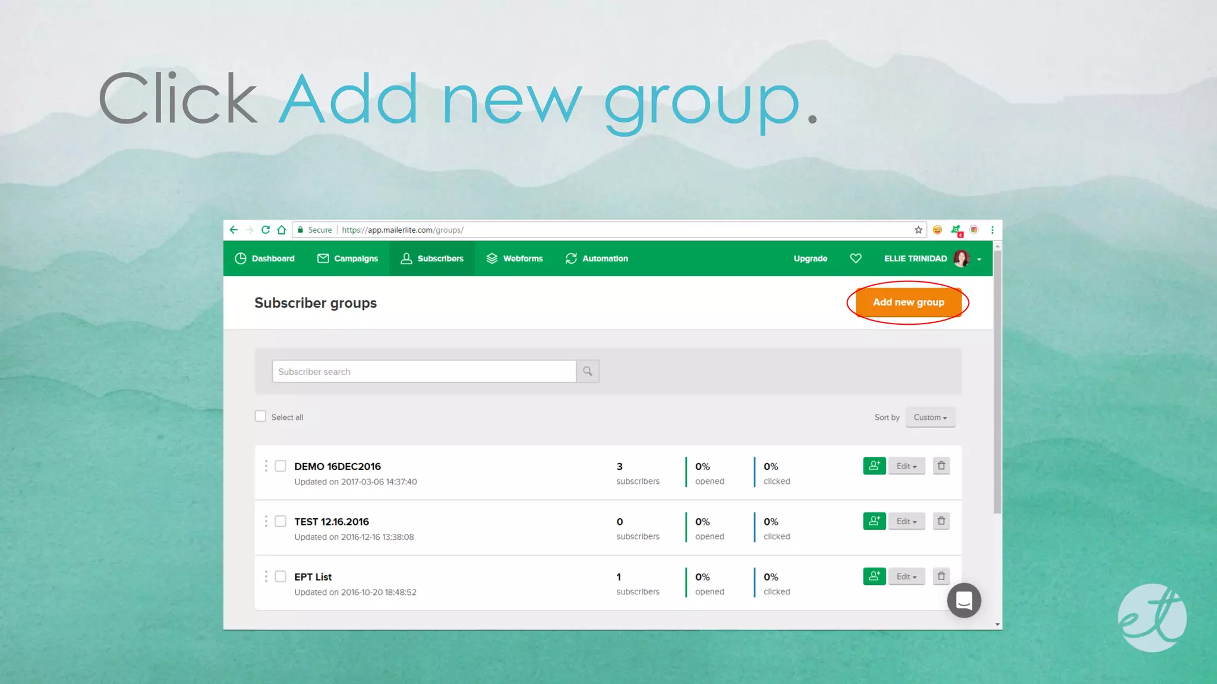The height and width of the screenshot is (684, 1217).
Task: Click 'Updated on 2016-10-20 18:48:52' text
Action: pyautogui.click(x=355, y=592)
